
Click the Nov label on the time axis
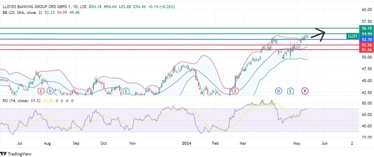pyautogui.click(x=132, y=143)
